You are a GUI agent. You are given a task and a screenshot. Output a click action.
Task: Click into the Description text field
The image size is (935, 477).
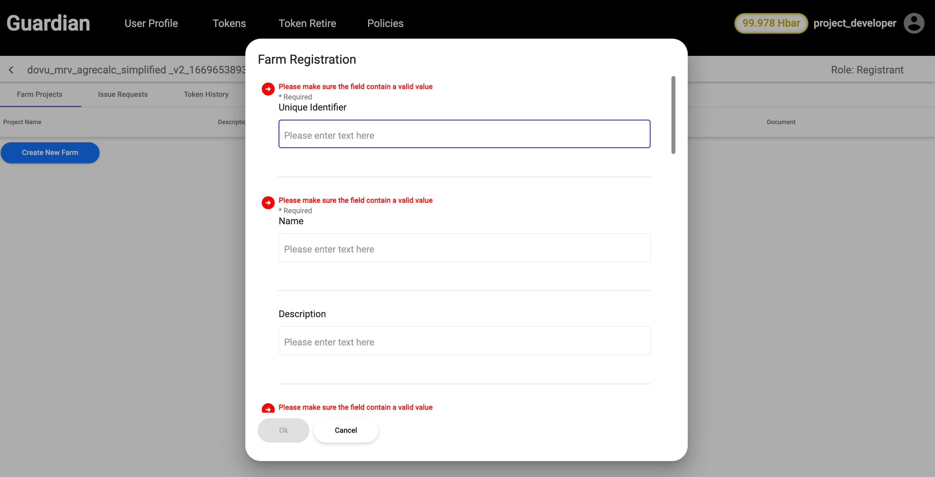(x=464, y=341)
